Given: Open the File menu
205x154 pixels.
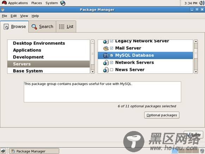Looking at the screenshot, I should pos(5,16).
